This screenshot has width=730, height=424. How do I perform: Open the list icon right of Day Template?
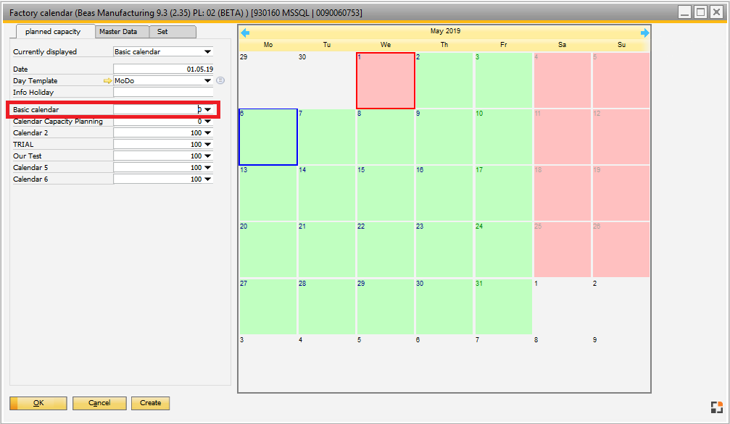coord(220,80)
